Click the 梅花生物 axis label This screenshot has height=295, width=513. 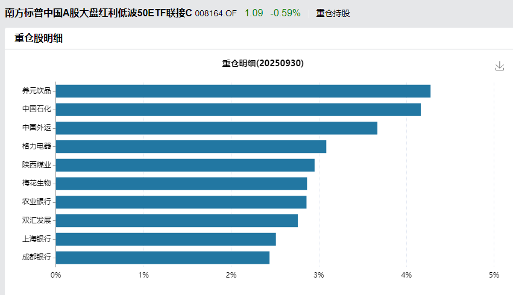[x=37, y=183]
